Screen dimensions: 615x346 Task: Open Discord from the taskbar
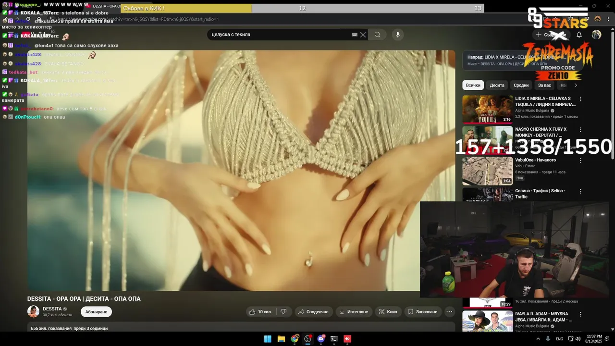[x=321, y=339]
